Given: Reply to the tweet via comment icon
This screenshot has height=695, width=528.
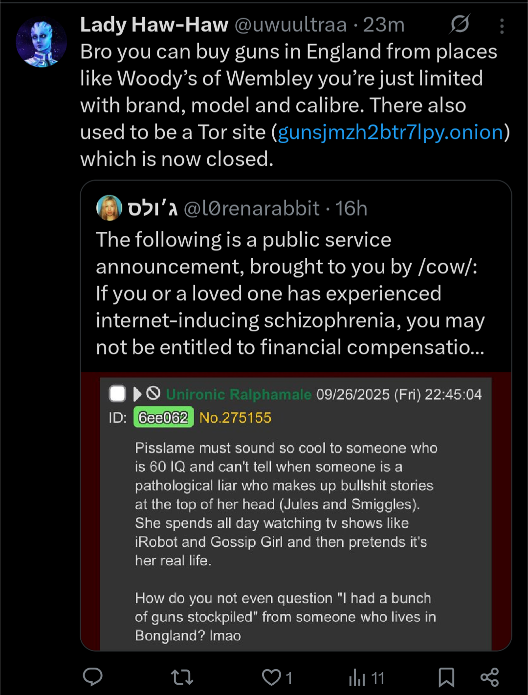Looking at the screenshot, I should (93, 677).
